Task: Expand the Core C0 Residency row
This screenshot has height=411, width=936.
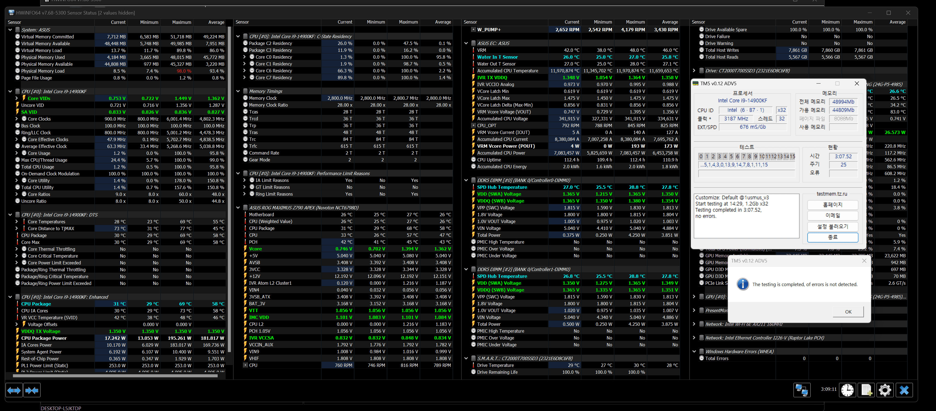Action: click(245, 57)
